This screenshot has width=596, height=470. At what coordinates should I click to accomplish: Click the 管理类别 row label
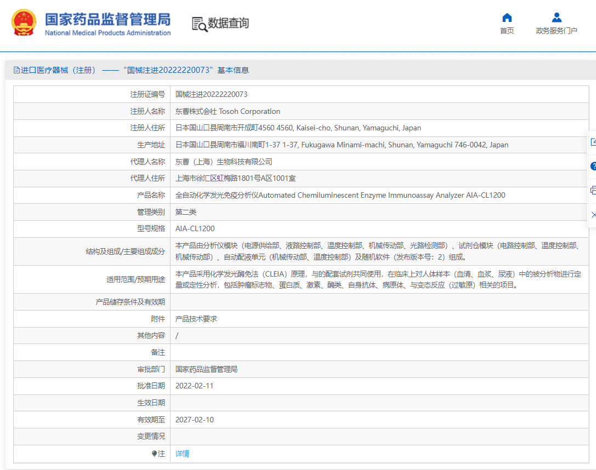coord(151,212)
